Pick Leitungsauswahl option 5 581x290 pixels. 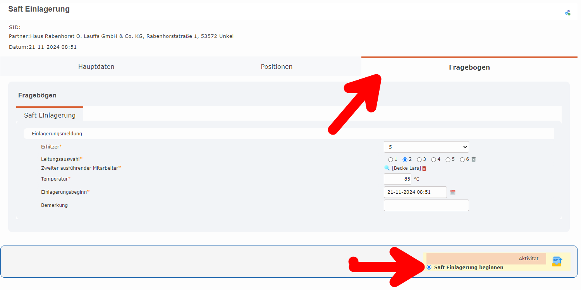[x=448, y=160]
